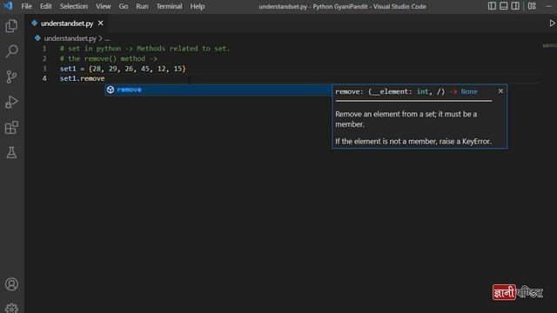Click the Python file icon in breadcrumb
557x313 pixels.
tap(37, 38)
